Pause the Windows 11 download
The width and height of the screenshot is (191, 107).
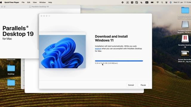(143, 85)
